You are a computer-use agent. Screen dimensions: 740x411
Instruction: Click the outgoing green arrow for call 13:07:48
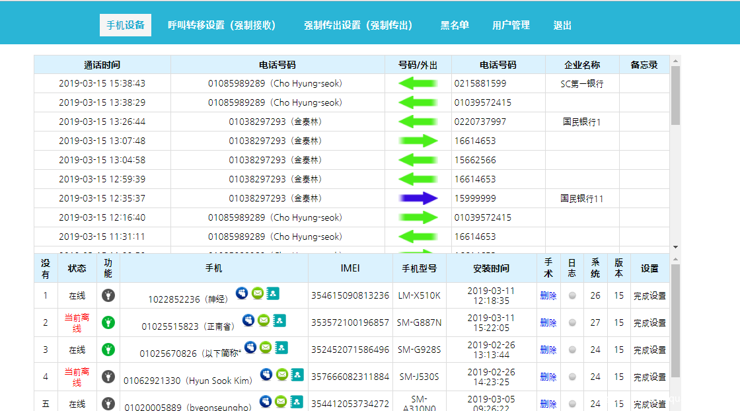[x=418, y=141]
